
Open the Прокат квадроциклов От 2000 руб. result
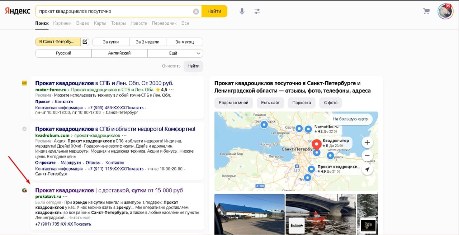pos(104,83)
